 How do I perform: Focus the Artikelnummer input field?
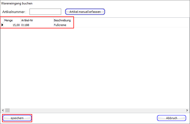(x=45, y=12)
